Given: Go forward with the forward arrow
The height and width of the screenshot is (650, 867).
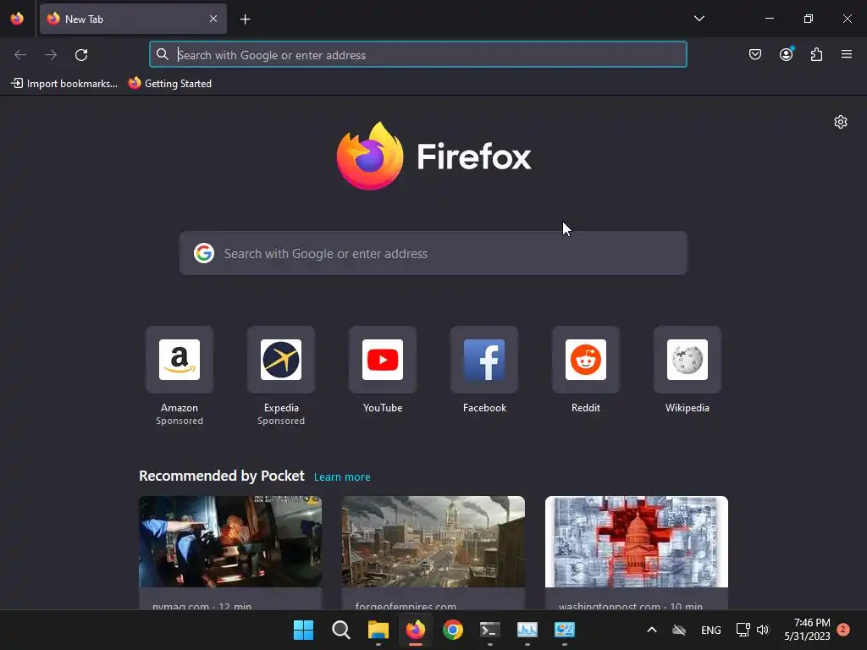Looking at the screenshot, I should click(x=51, y=55).
